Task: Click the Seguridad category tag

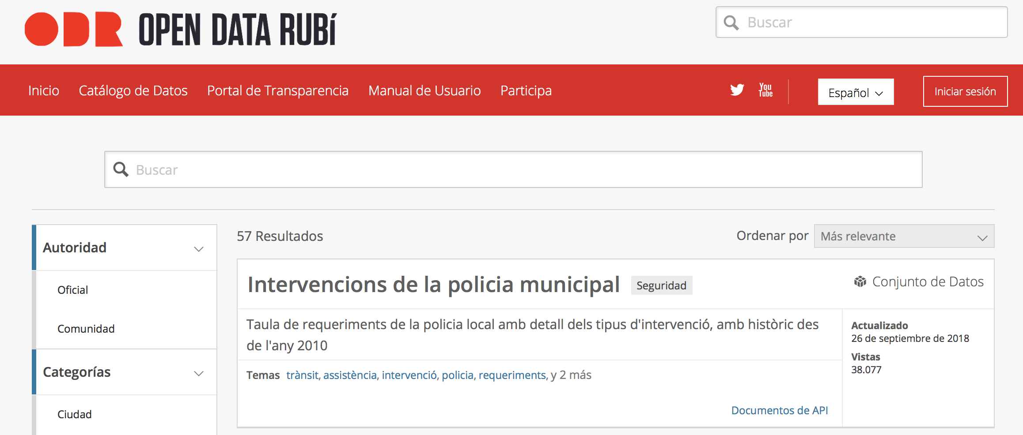Action: point(661,285)
